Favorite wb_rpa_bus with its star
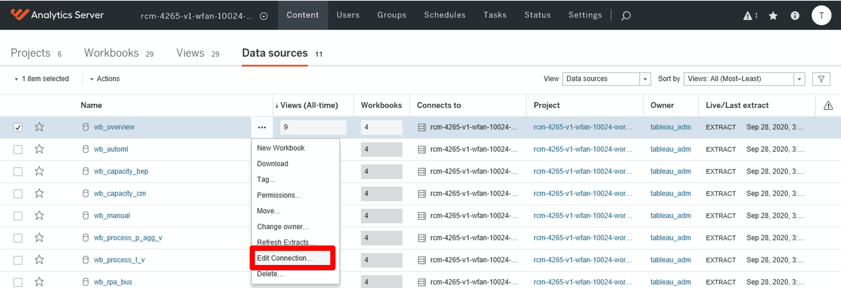This screenshot has width=841, height=288. pyautogui.click(x=39, y=282)
